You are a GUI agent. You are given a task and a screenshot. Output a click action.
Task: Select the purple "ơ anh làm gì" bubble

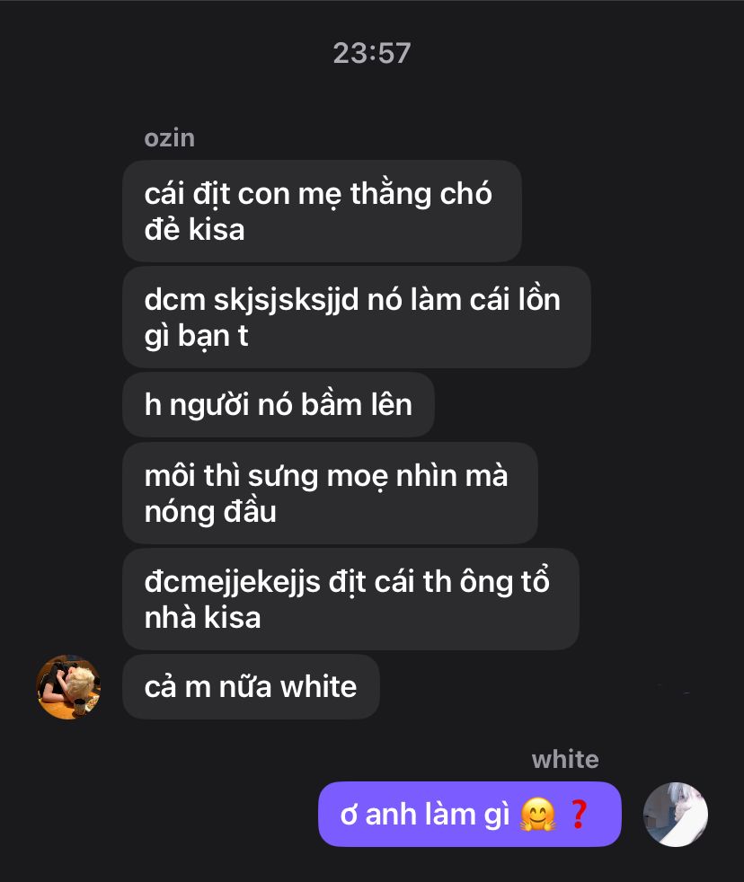[x=470, y=814]
